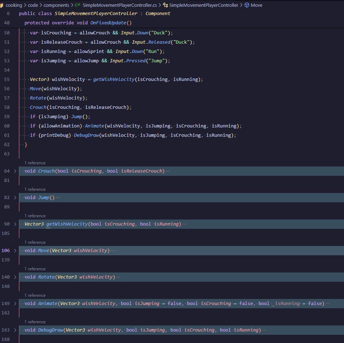Click the fold ellipsis after Crouch signature
344x343 pixels.
click(x=168, y=171)
